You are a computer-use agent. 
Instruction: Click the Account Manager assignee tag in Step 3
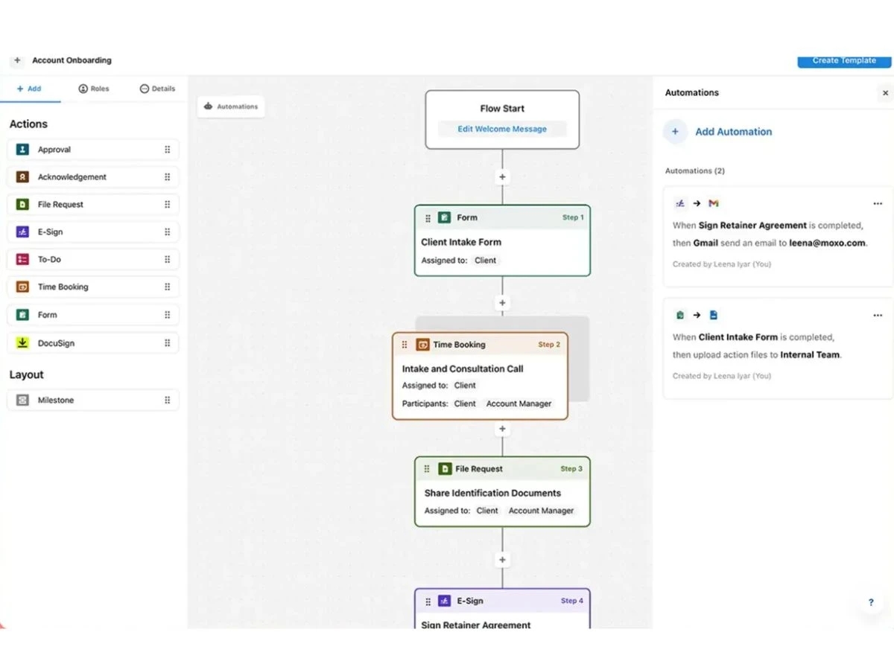[x=541, y=511]
